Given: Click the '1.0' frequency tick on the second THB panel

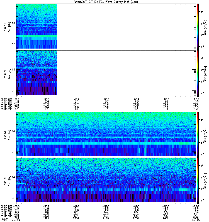Looking at the screenshot, I should (14, 70).
